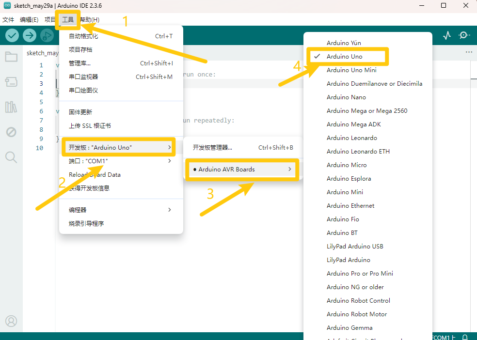
Task: Select Arduino Mega ADK board
Action: (x=367, y=124)
